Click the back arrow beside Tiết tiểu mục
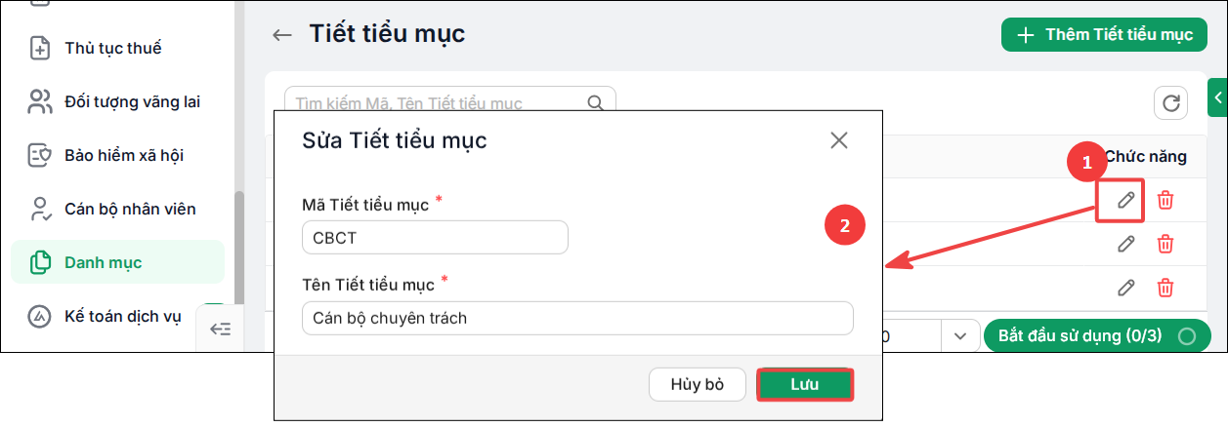 coord(282,35)
